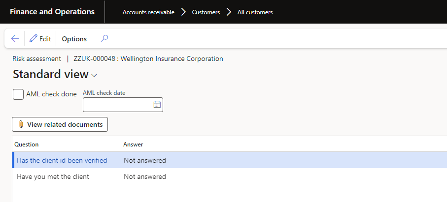This screenshot has width=447, height=202.
Task: Click the back arrow icon
Action: (15, 39)
